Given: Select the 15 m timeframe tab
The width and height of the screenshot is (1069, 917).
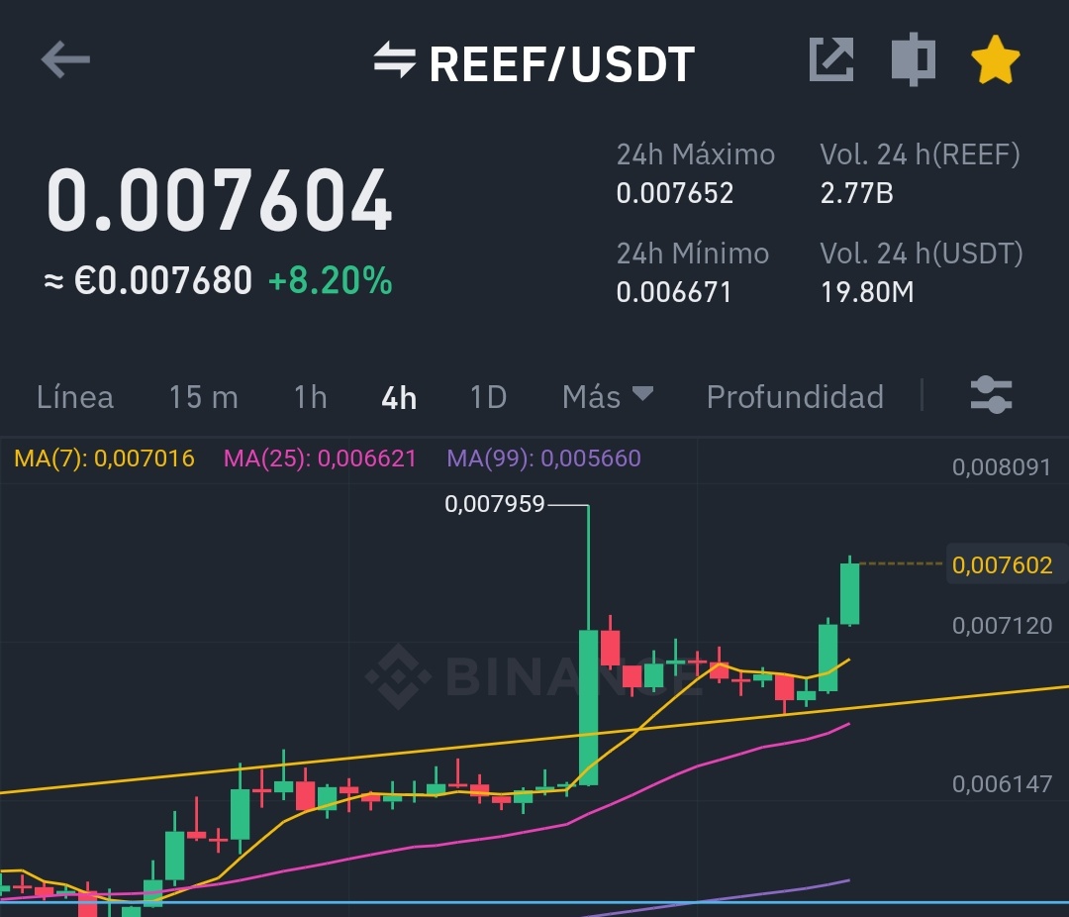Looking at the screenshot, I should [x=202, y=397].
